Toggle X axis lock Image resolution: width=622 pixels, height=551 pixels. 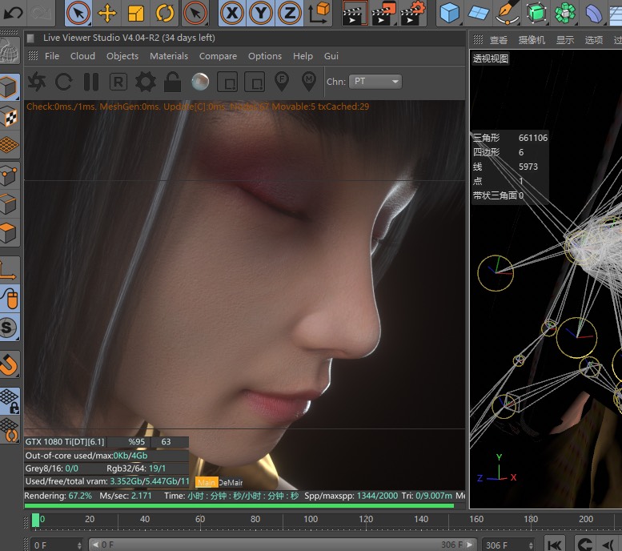[232, 13]
